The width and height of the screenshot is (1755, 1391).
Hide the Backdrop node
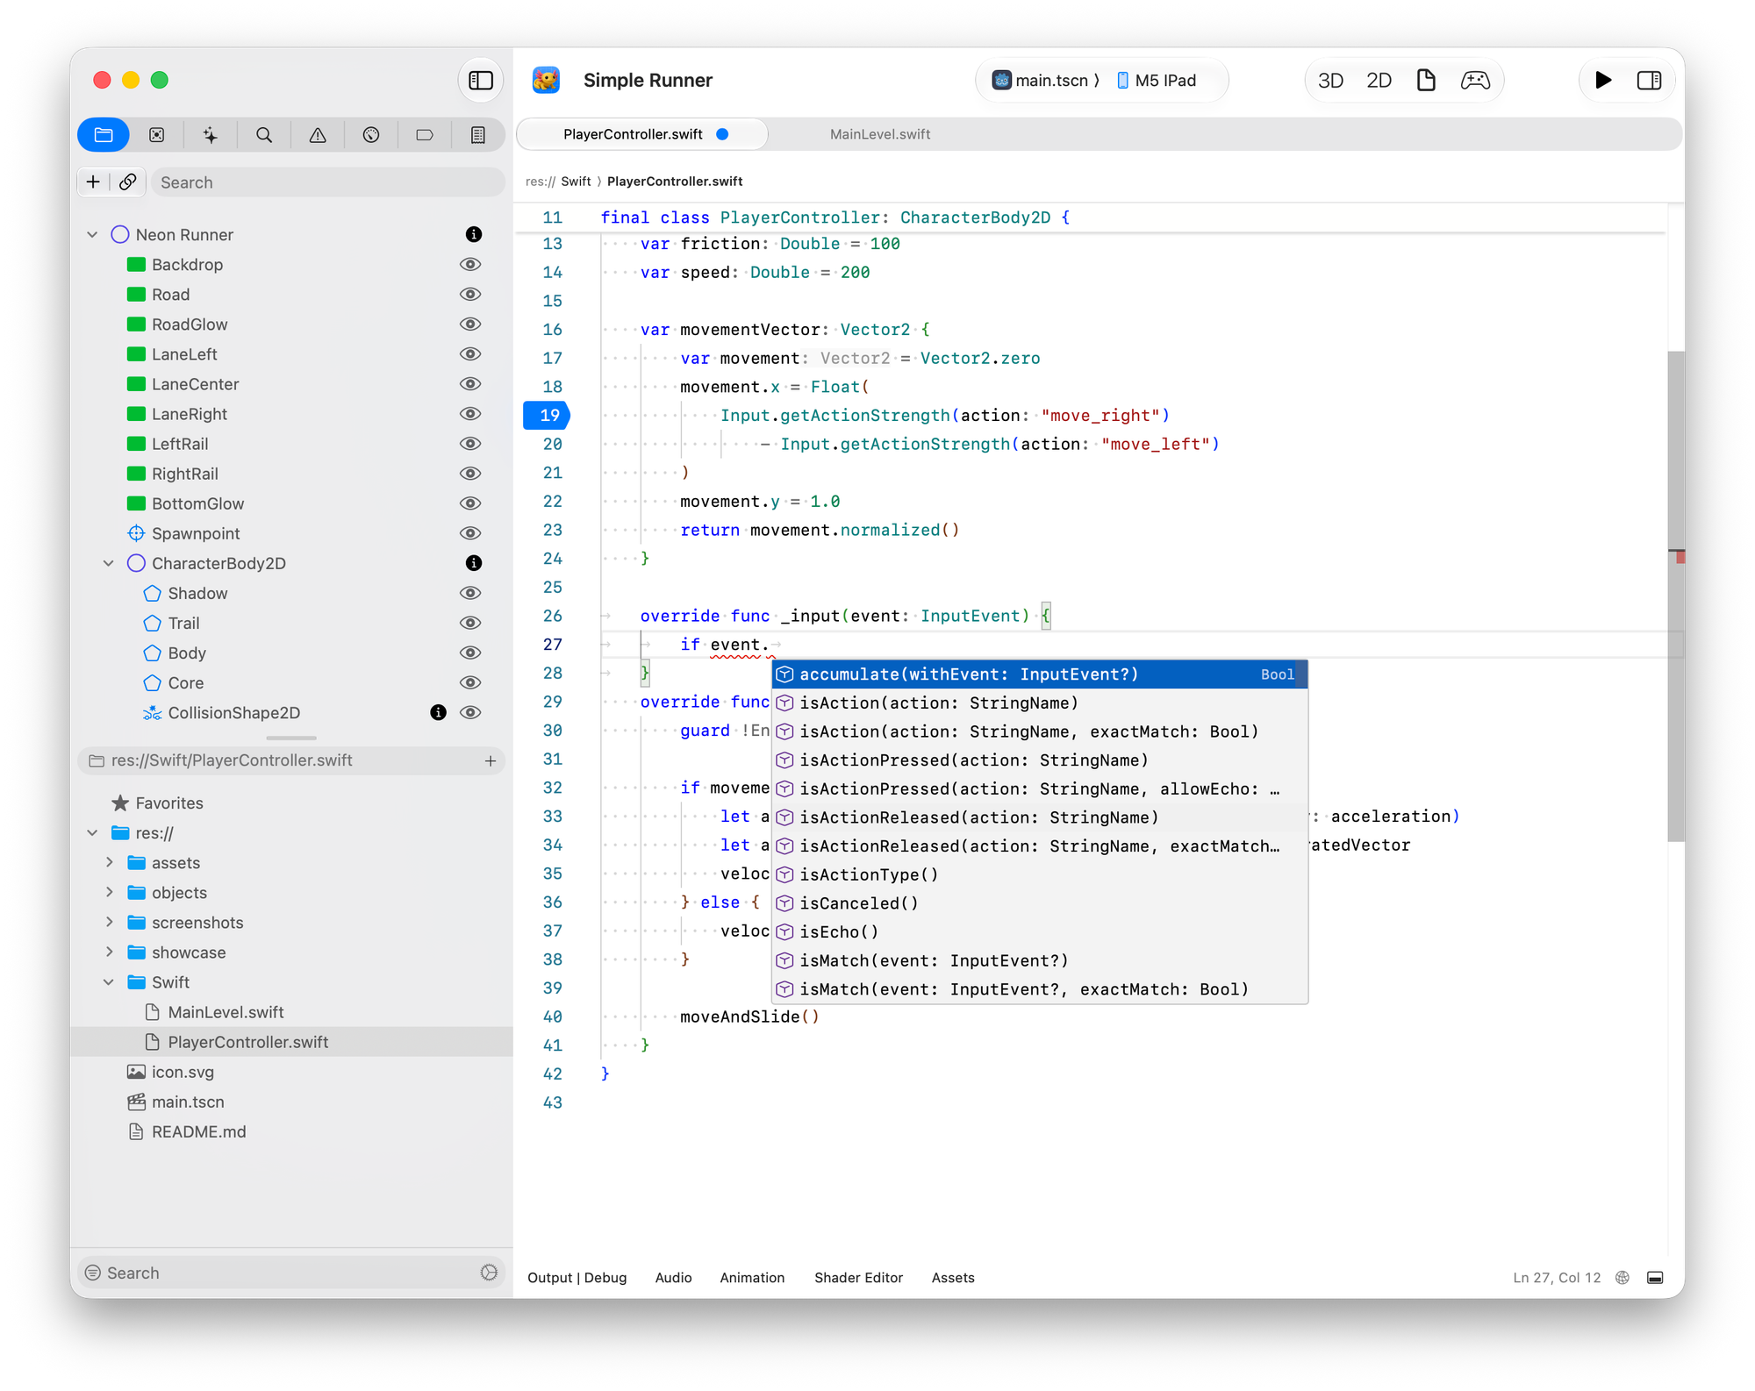(x=470, y=265)
